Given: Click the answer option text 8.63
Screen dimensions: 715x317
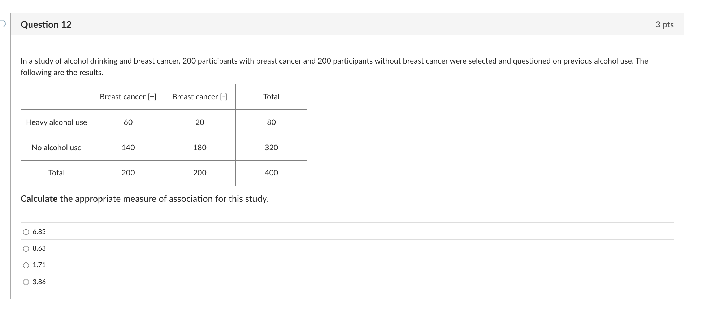Looking at the screenshot, I should pyautogui.click(x=39, y=248).
